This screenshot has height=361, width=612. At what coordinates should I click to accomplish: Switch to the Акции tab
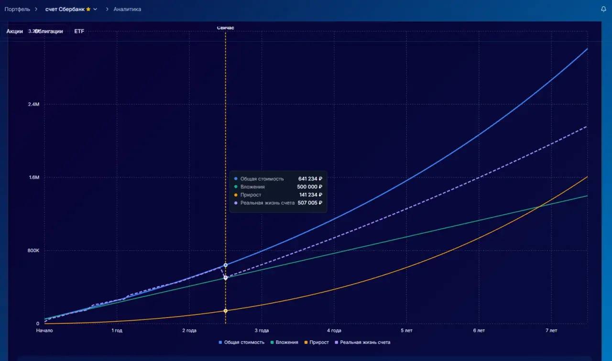[x=15, y=31]
